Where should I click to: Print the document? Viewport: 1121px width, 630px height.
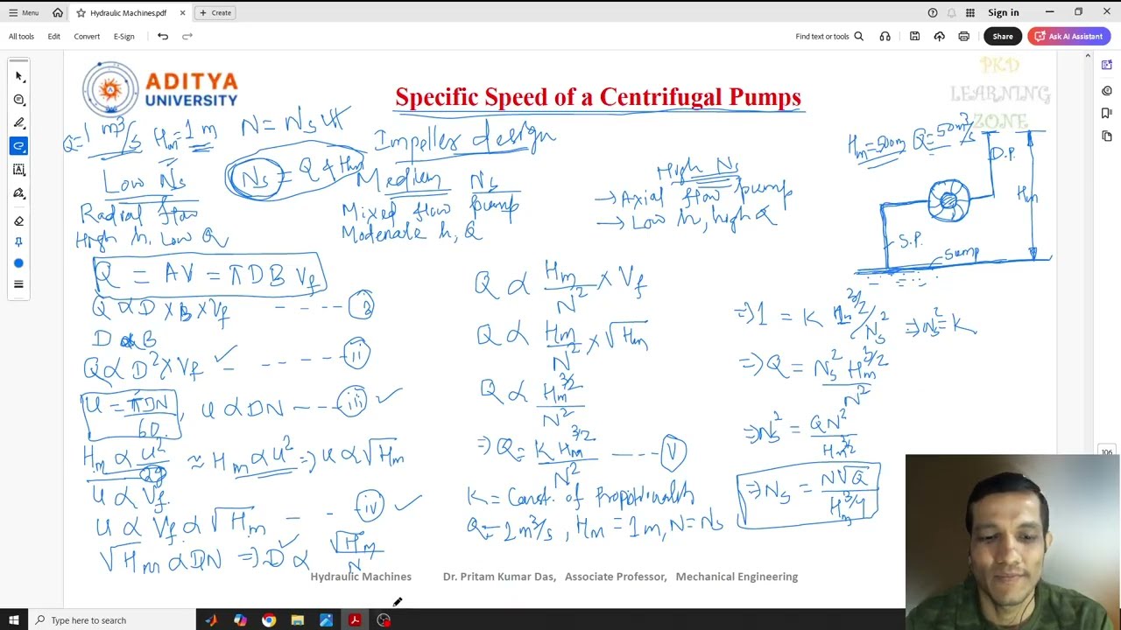pyautogui.click(x=963, y=37)
